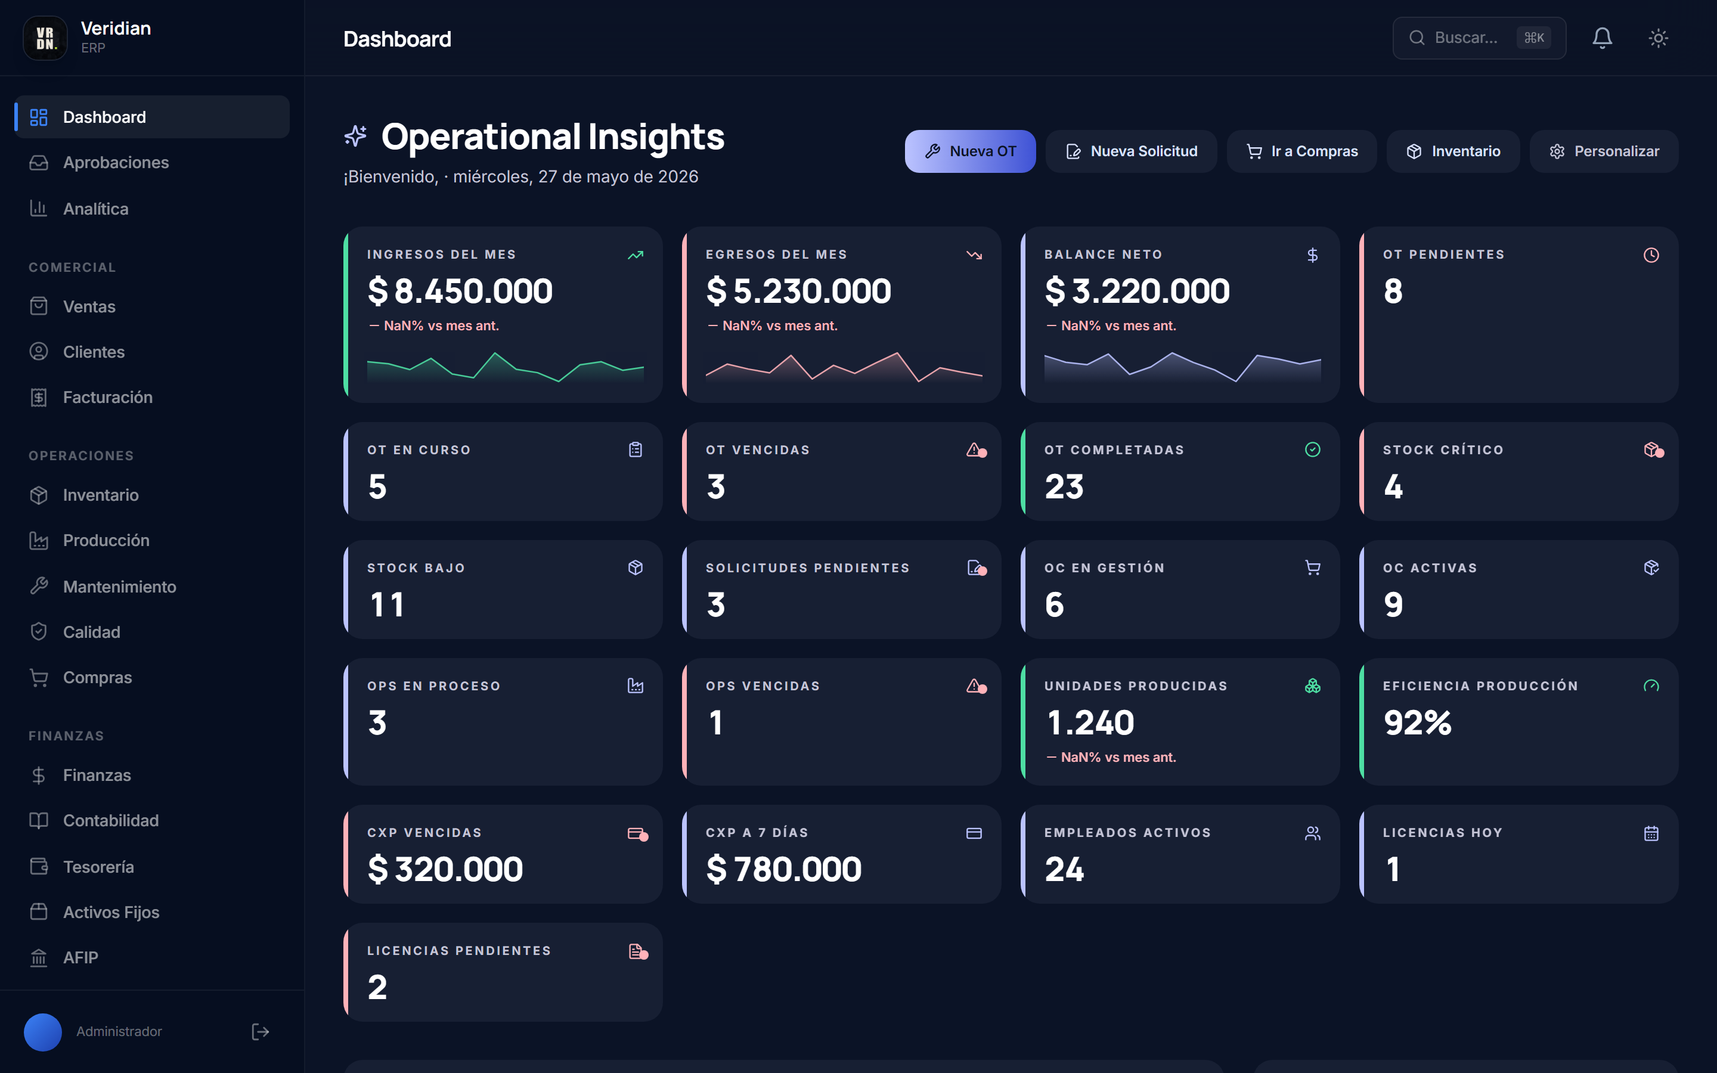Click Egresos del Mes sparkline chart
Screen dimensions: 1717x1073
(844, 367)
